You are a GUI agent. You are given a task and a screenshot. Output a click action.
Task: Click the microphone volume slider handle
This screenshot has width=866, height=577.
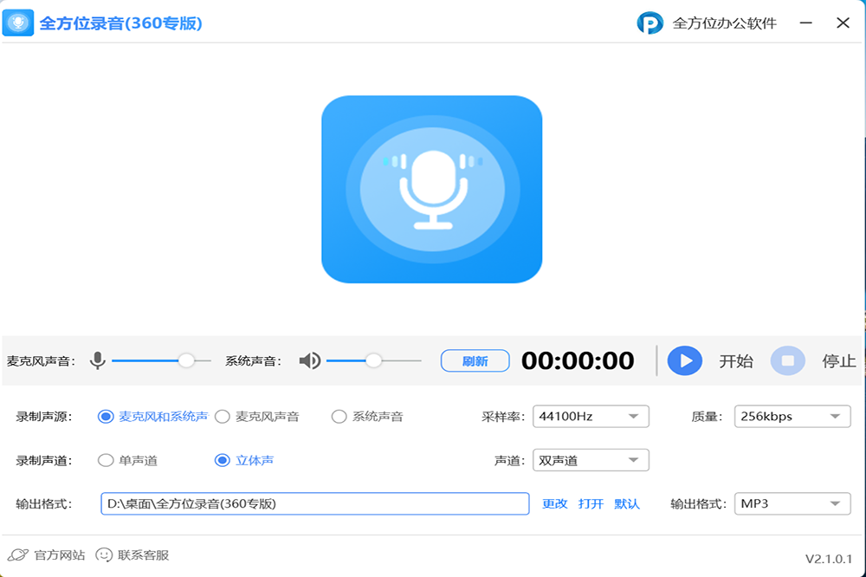coord(186,360)
